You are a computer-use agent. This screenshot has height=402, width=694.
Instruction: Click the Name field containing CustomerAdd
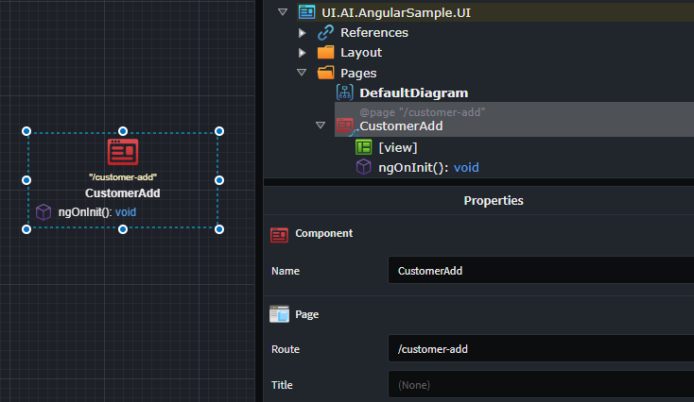pos(539,271)
